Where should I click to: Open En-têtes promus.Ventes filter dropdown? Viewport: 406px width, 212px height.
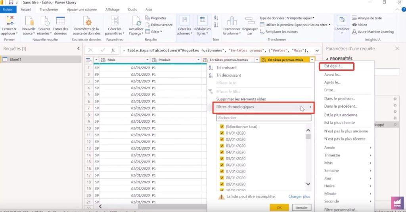[257, 60]
